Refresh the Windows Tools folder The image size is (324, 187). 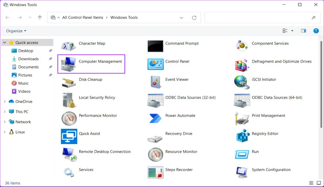(194, 18)
